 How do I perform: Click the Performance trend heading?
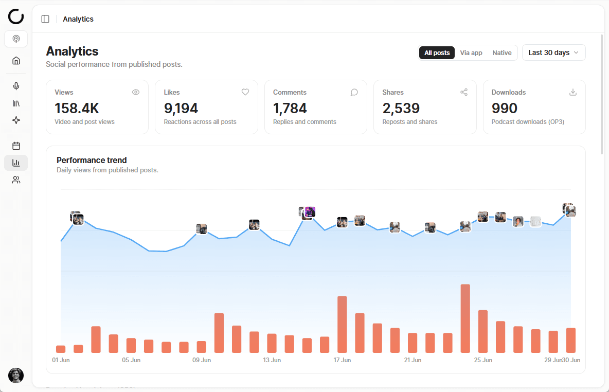92,160
